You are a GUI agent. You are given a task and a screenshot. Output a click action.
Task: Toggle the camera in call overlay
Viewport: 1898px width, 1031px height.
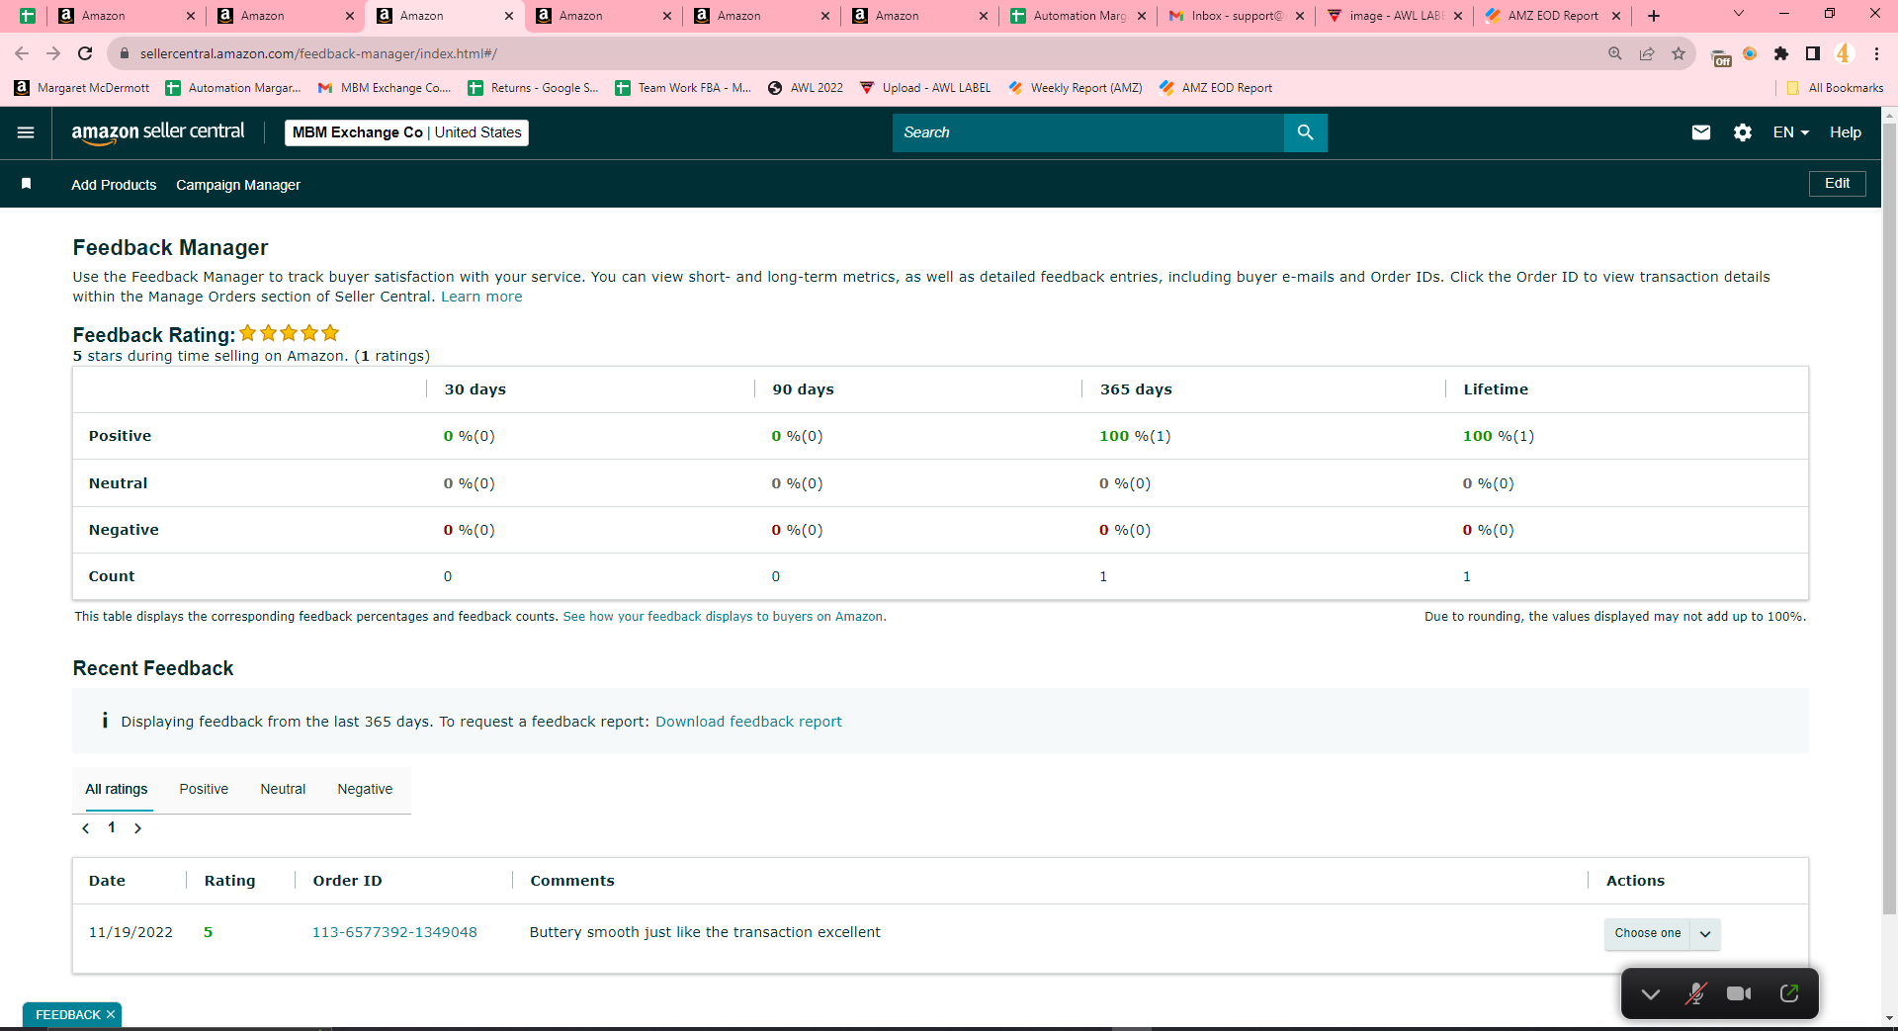click(1739, 993)
